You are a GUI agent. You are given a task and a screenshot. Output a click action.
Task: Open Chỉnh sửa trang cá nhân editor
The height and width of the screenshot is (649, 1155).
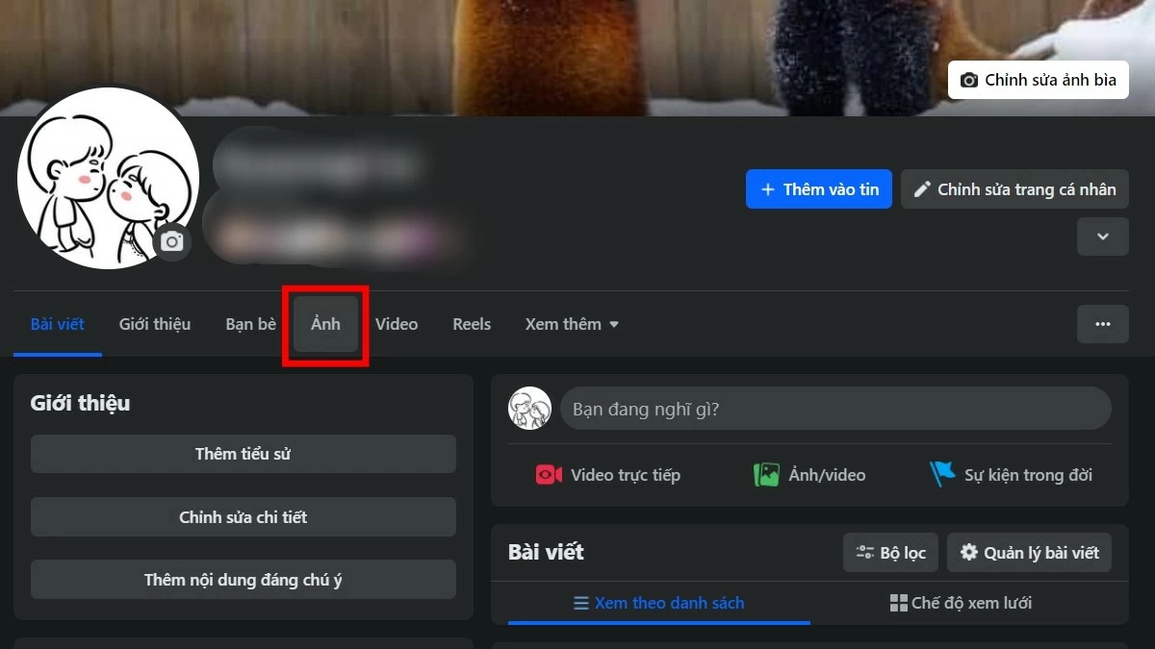1014,188
